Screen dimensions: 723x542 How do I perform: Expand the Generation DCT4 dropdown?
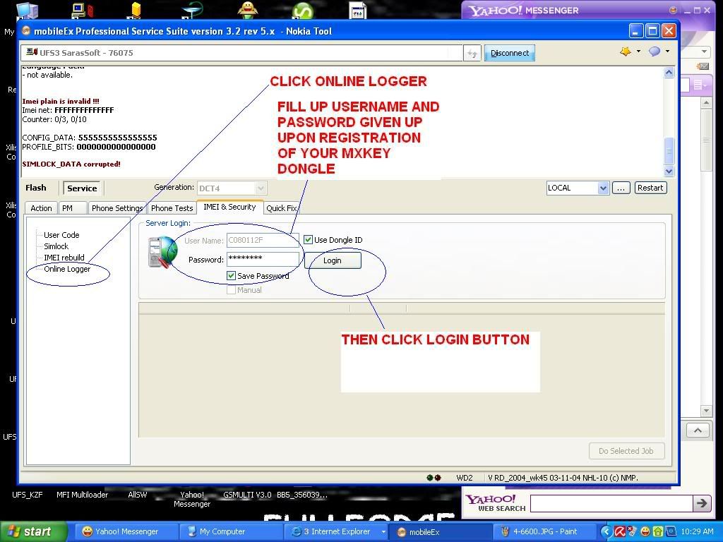click(x=261, y=188)
